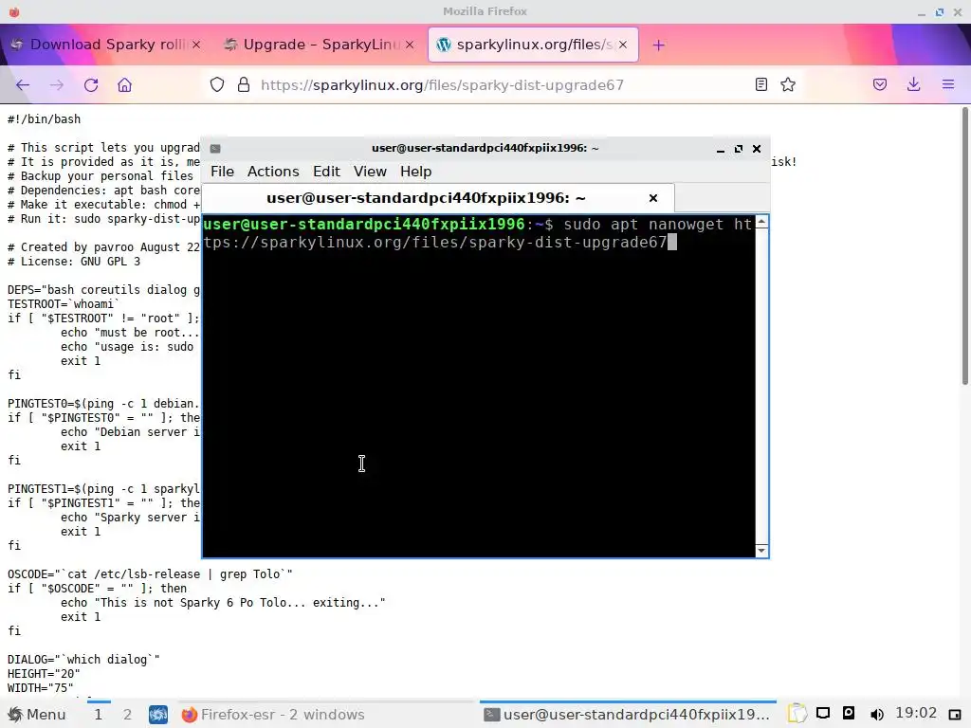Click the terminal window title icon
This screenshot has width=971, height=728.
coord(215,149)
